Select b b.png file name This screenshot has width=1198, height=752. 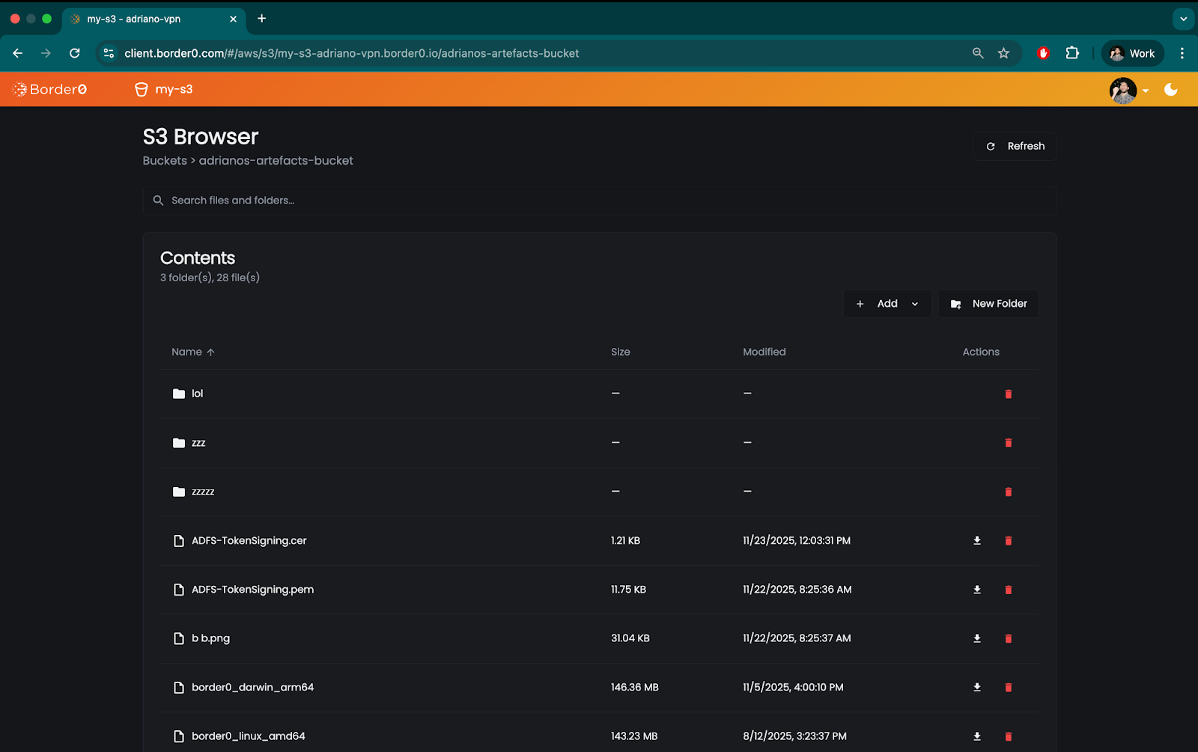pyautogui.click(x=210, y=638)
